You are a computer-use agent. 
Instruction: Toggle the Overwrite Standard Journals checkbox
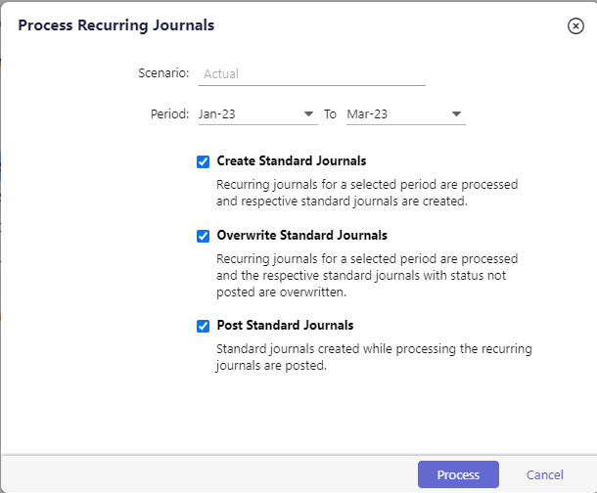point(203,237)
